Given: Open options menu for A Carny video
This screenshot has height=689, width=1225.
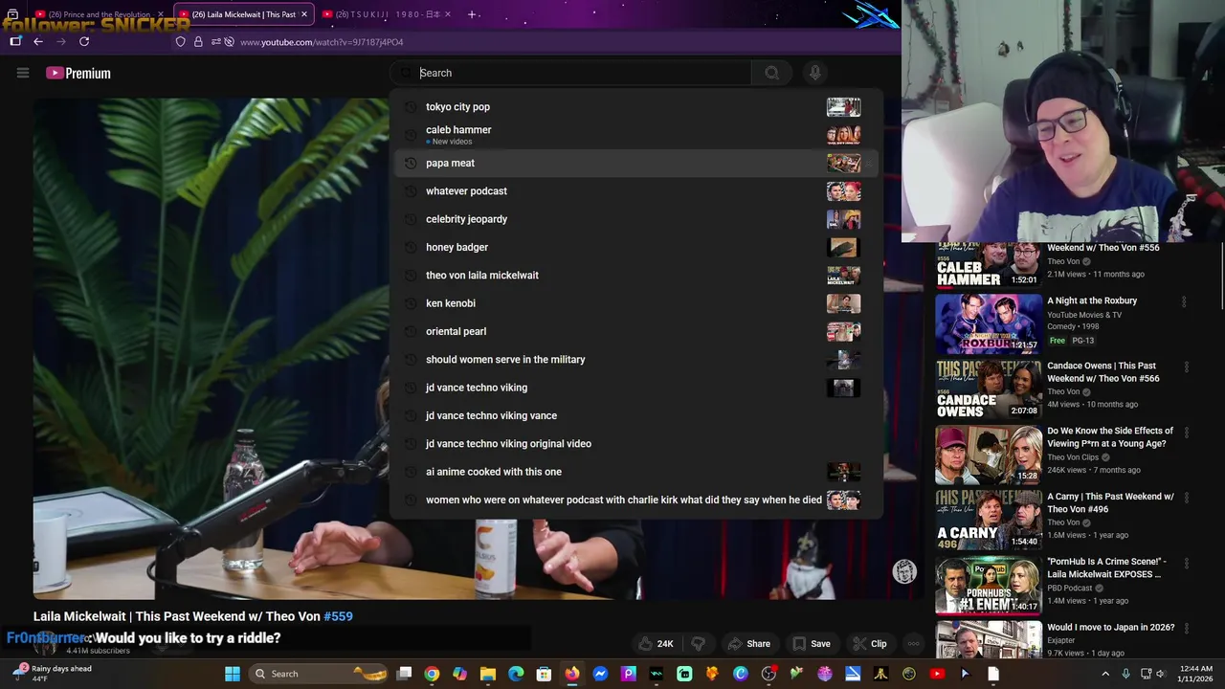Looking at the screenshot, I should click(1187, 499).
